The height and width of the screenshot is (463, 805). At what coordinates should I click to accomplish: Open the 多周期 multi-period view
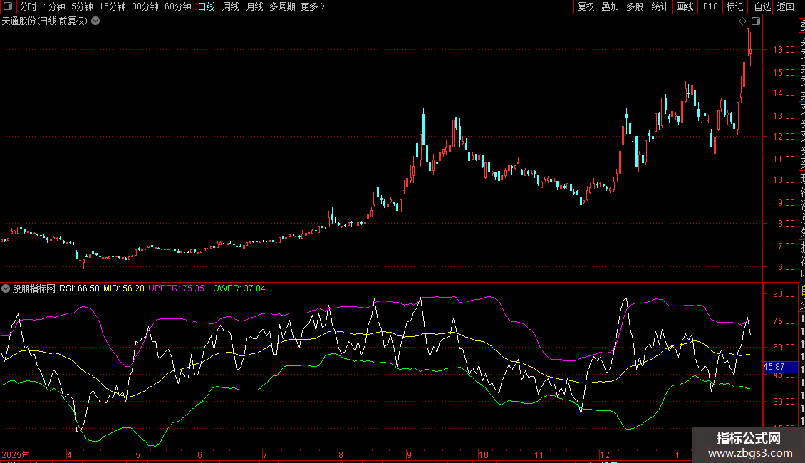pos(282,6)
